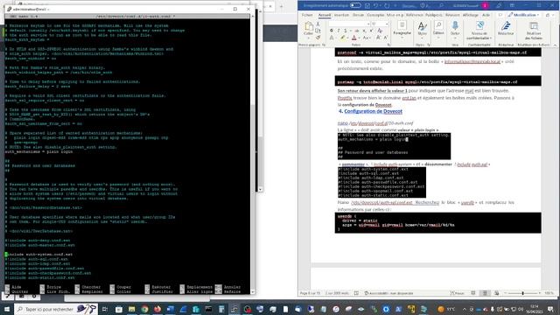
Task: Open Réutiliser des fichiers button
Action: [x=534, y=31]
